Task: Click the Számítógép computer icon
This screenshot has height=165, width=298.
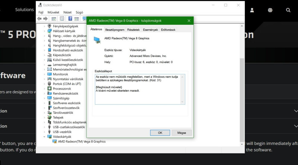Action: coord(50,98)
